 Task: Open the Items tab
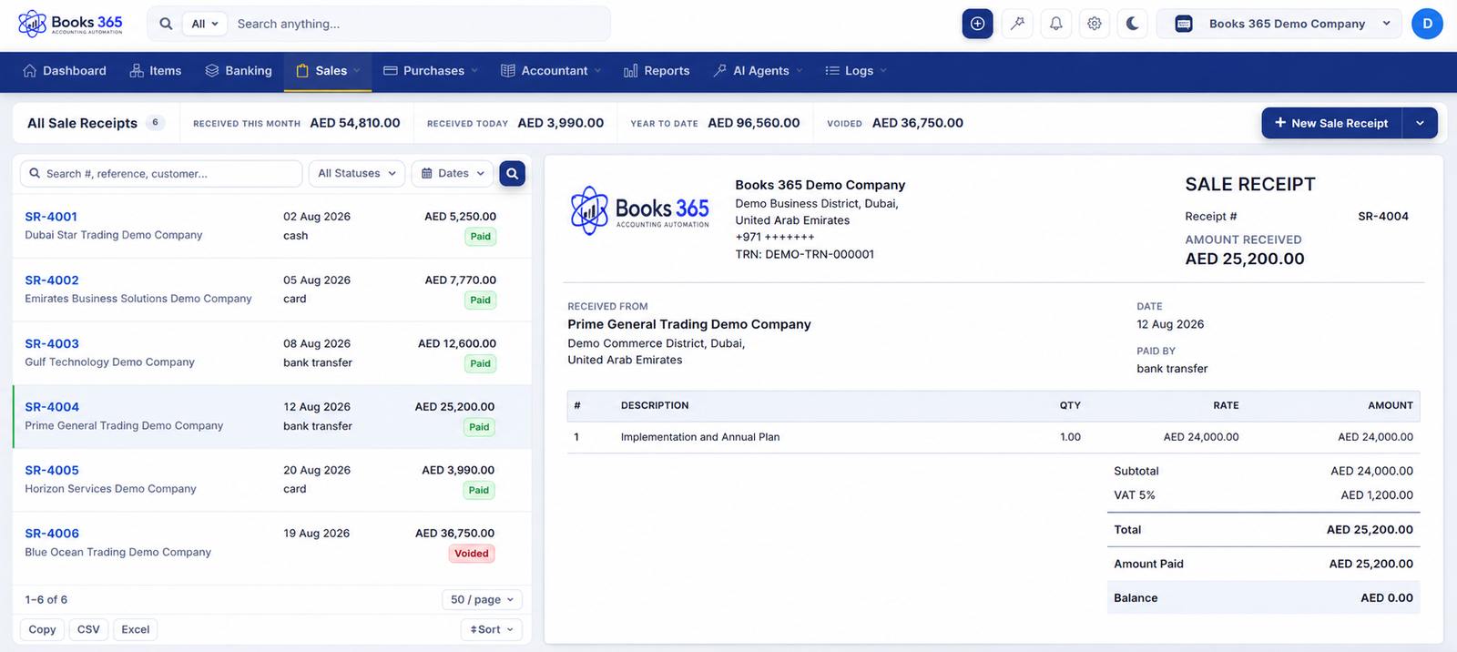[156, 71]
